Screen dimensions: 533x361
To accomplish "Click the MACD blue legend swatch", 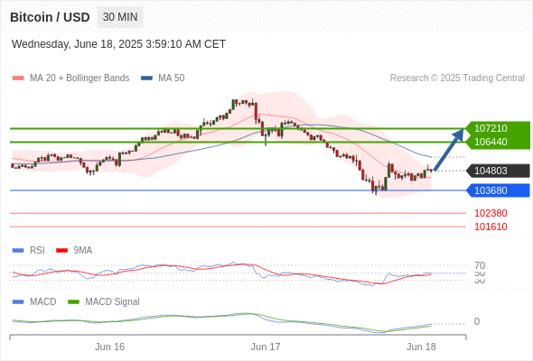I will tap(18, 302).
